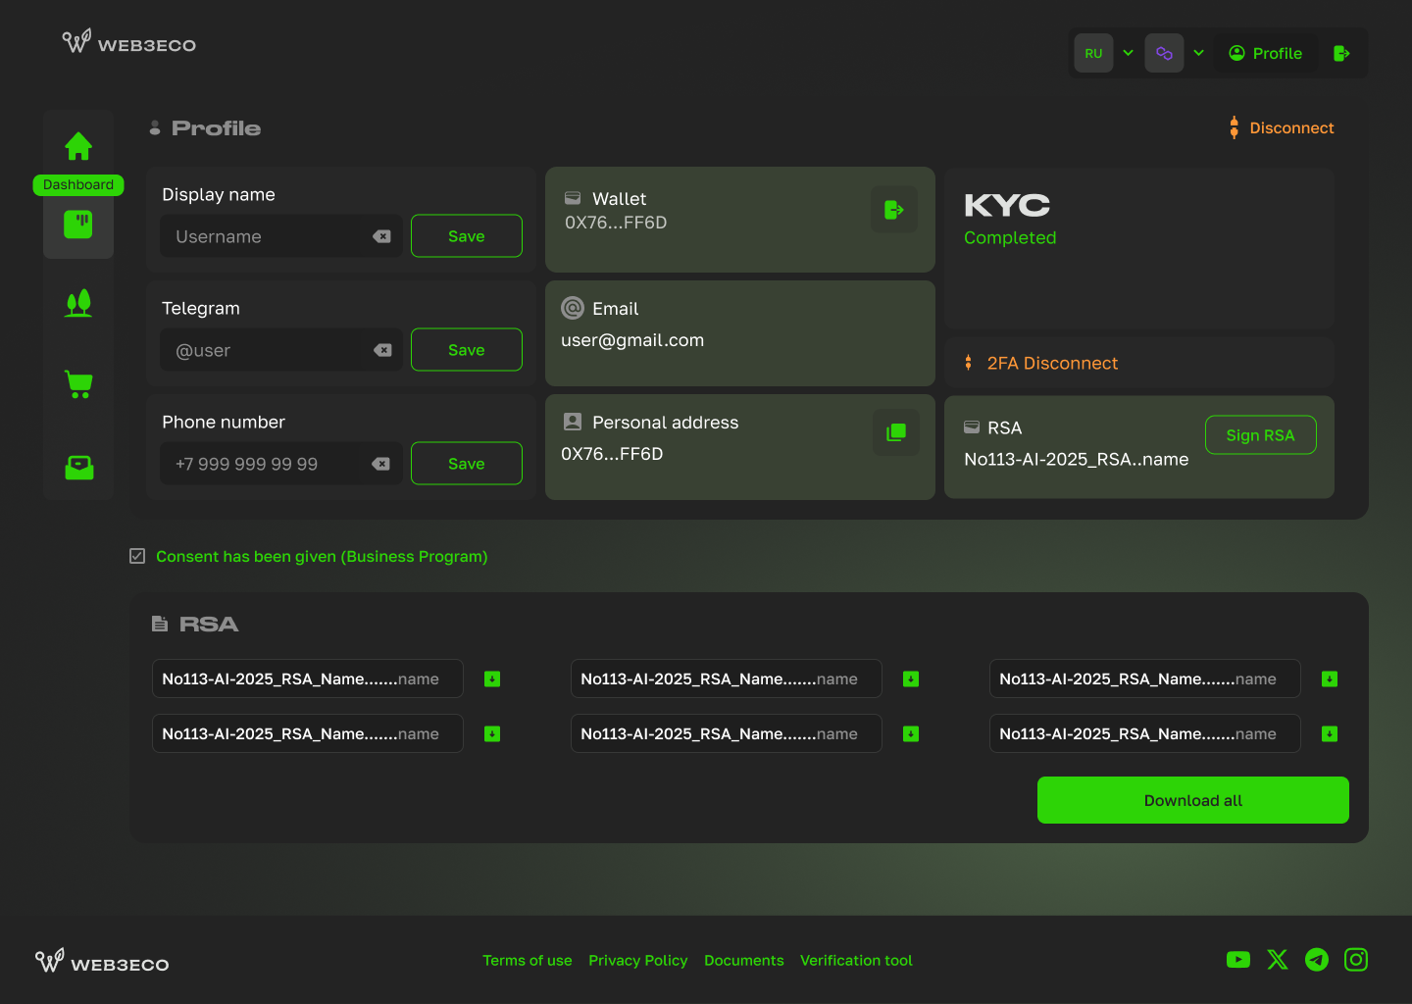Download first RSA file in middle column

(911, 678)
